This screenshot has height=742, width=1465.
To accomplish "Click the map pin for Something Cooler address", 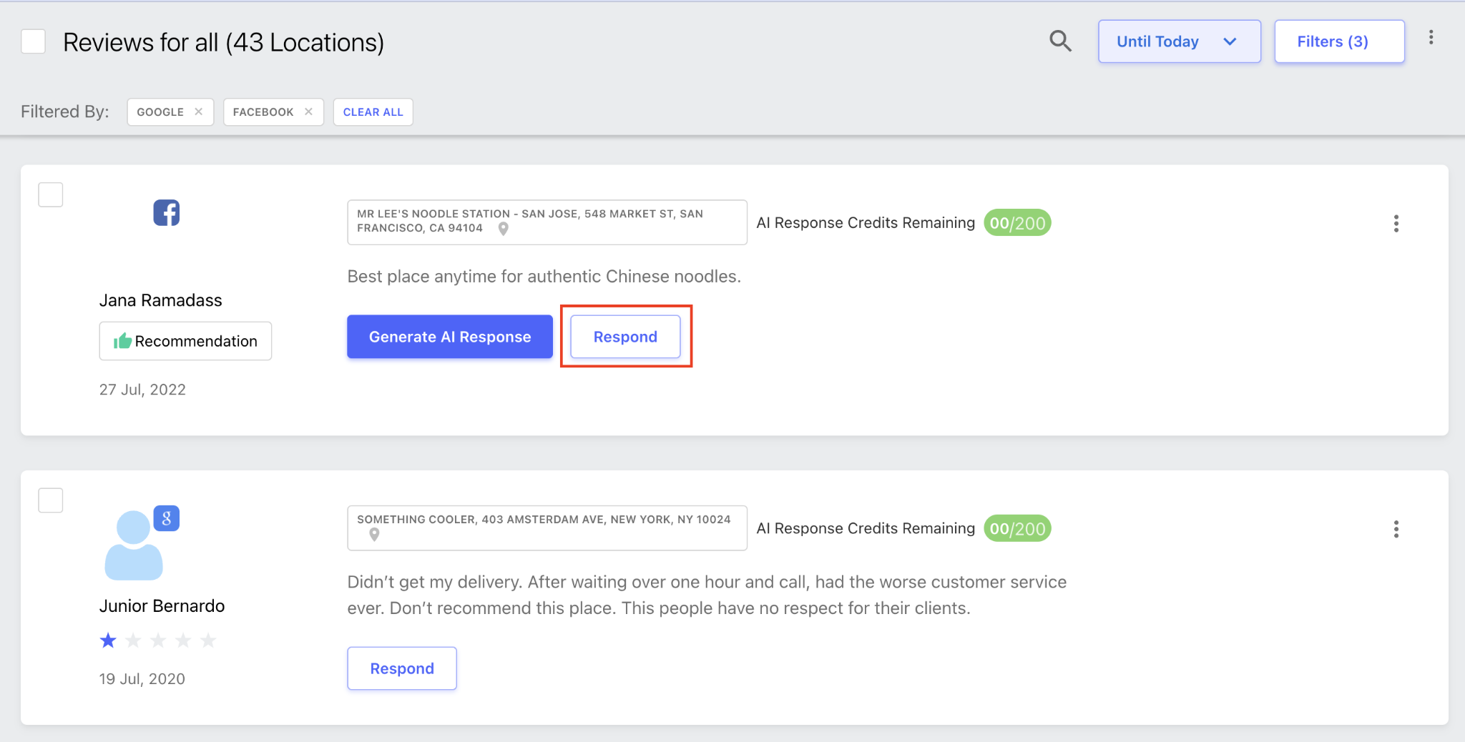I will point(374,535).
